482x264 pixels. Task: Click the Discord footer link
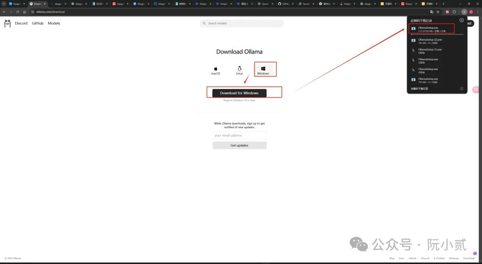pyautogui.click(x=425, y=259)
